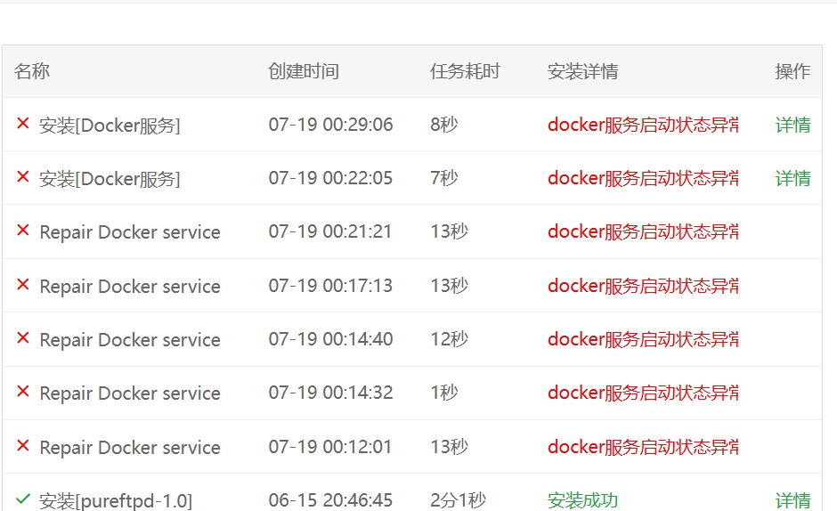
Task: Select the 安装[Docker服务] name at 00:29:06
Action: point(110,126)
